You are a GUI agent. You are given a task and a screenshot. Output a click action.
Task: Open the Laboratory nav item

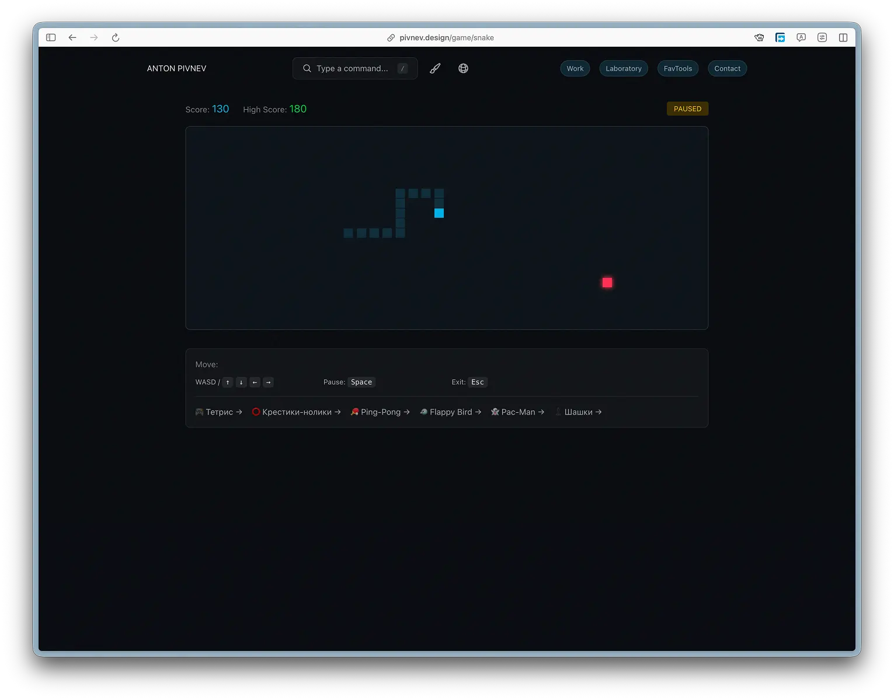tap(623, 68)
